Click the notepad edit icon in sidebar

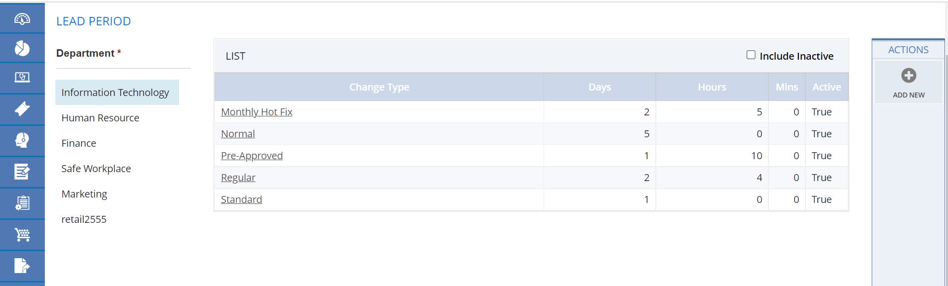pos(22,172)
